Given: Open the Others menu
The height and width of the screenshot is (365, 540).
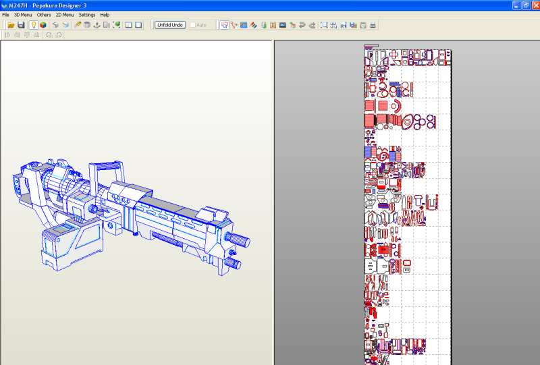Looking at the screenshot, I should [x=44, y=15].
